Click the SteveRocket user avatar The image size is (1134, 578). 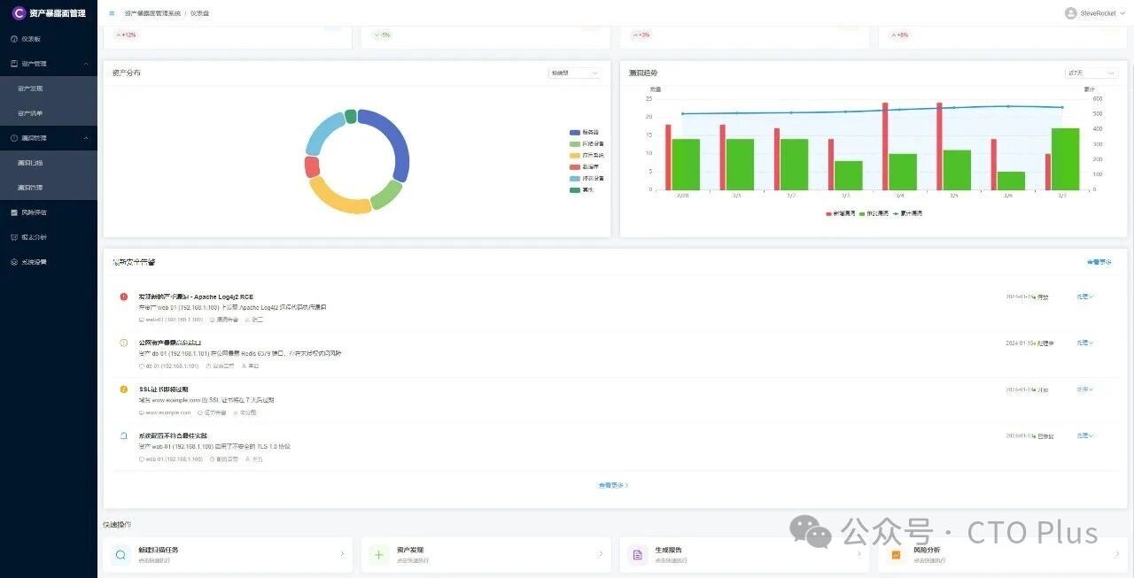[1070, 13]
